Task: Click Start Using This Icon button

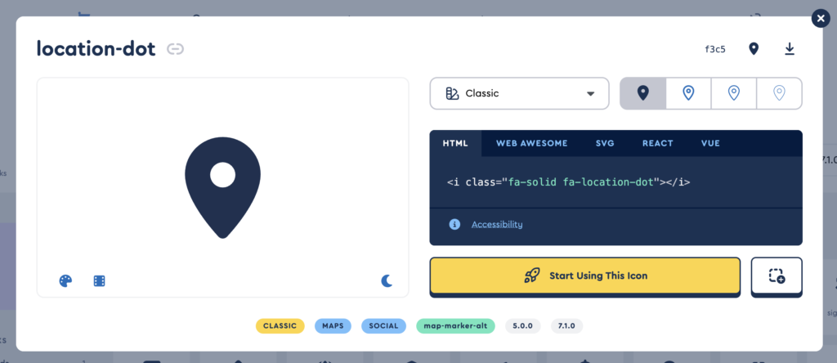Action: point(584,276)
